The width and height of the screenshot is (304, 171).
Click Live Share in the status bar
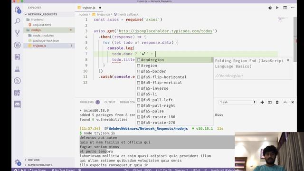(37, 170)
